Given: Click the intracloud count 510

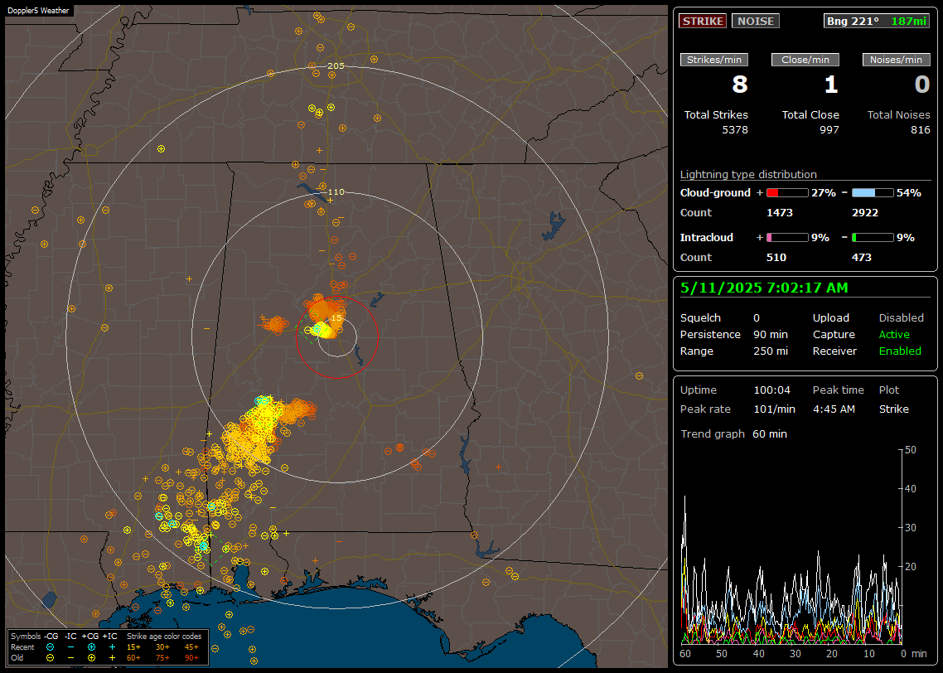Looking at the screenshot, I should coord(776,258).
